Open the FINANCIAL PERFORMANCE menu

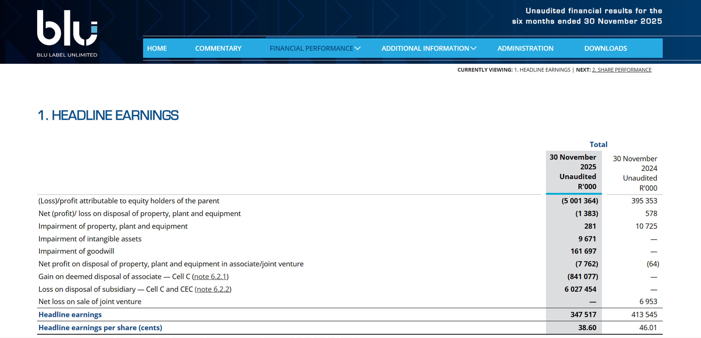311,48
